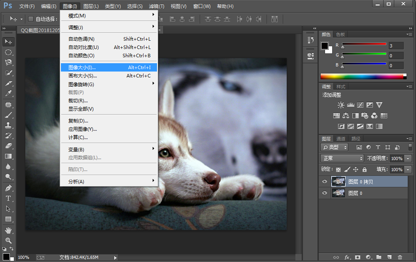Select the Eyedropper tool in the toolbox
The width and height of the screenshot is (416, 262).
[8, 94]
